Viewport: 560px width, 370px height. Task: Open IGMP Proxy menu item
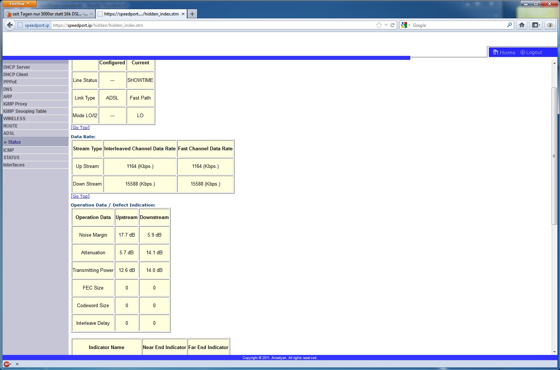tap(35, 104)
